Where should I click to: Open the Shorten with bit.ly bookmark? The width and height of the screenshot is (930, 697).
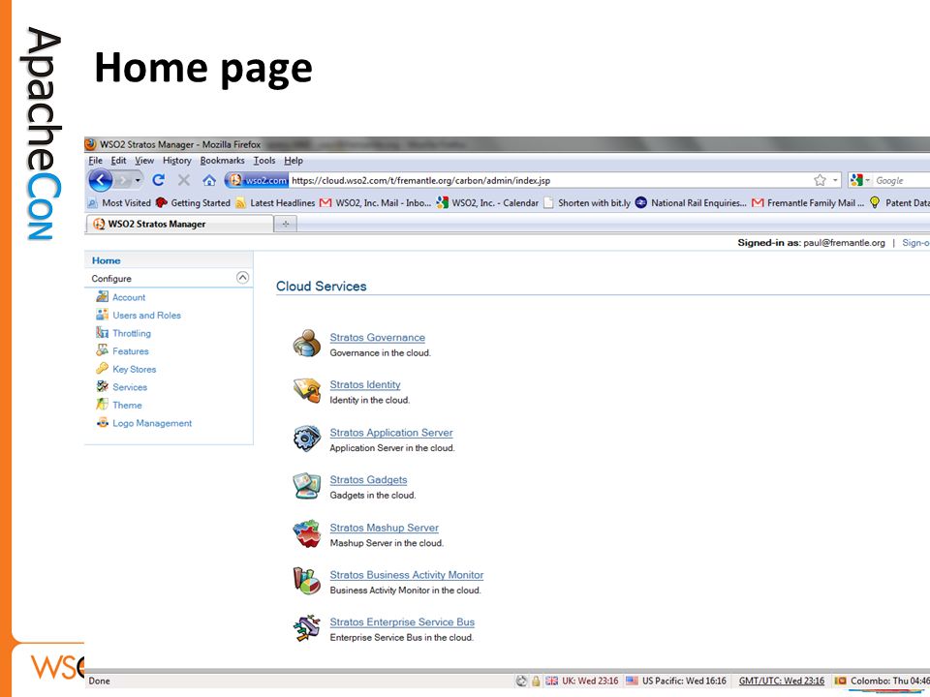coord(587,202)
